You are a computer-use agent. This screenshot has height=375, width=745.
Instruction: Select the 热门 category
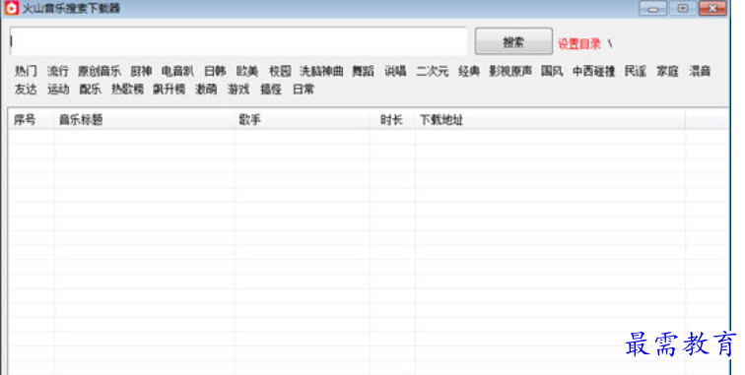pyautogui.click(x=26, y=71)
